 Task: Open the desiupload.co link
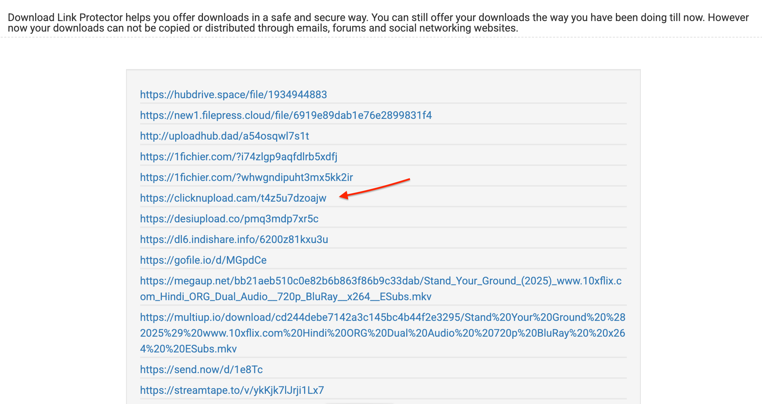229,219
